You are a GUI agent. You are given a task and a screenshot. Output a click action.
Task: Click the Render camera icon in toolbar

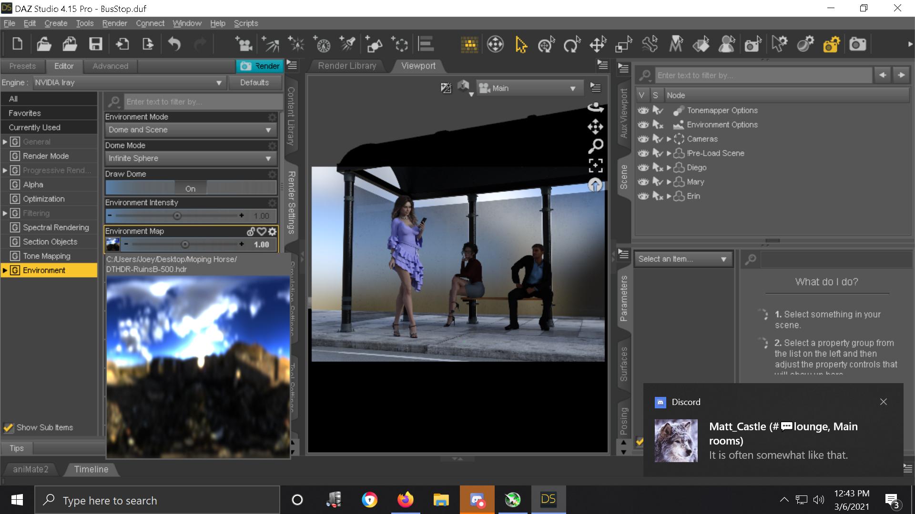pos(857,45)
